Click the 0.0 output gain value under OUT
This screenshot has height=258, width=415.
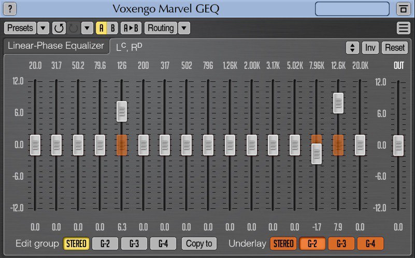point(398,227)
